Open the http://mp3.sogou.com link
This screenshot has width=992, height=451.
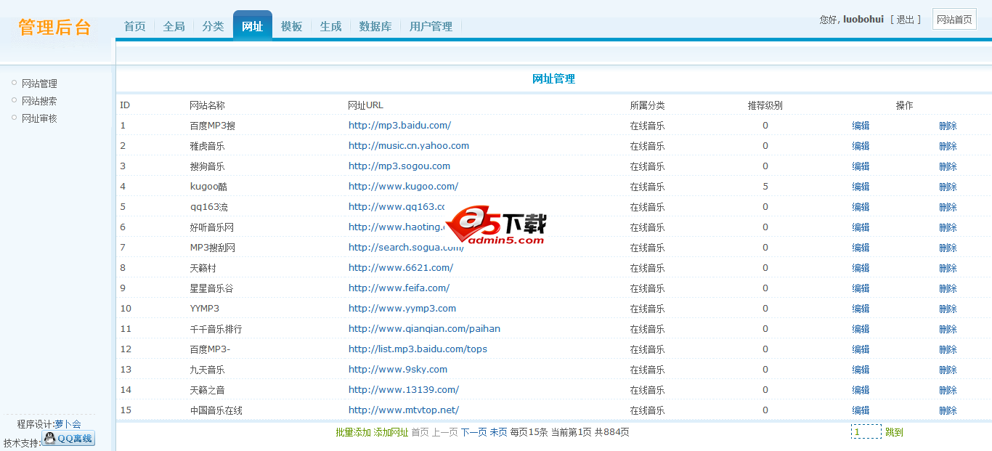point(399,166)
